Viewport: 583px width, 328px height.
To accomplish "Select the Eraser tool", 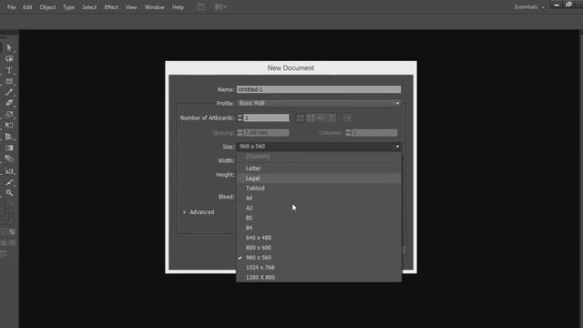I will coord(9,103).
